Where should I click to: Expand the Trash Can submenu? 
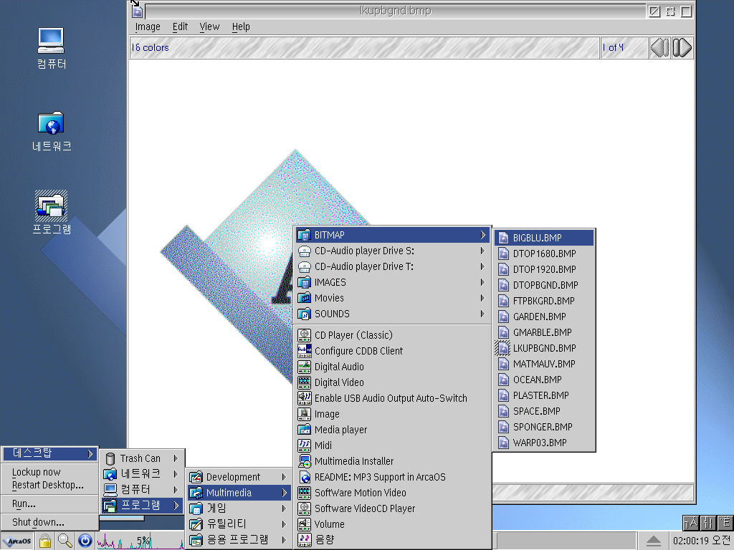[140, 458]
